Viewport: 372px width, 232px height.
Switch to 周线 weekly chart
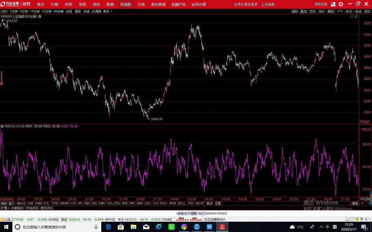(x=78, y=11)
